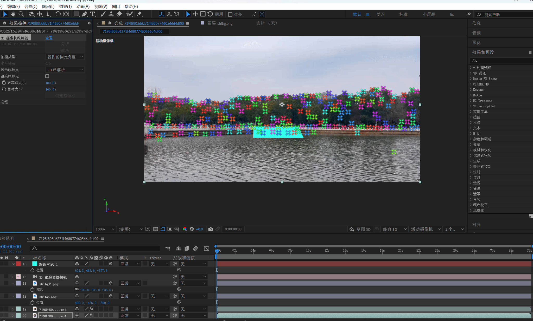This screenshot has width=533, height=321.
Task: Open the 拍摄类型 dropdown
Action: pyautogui.click(x=65, y=57)
